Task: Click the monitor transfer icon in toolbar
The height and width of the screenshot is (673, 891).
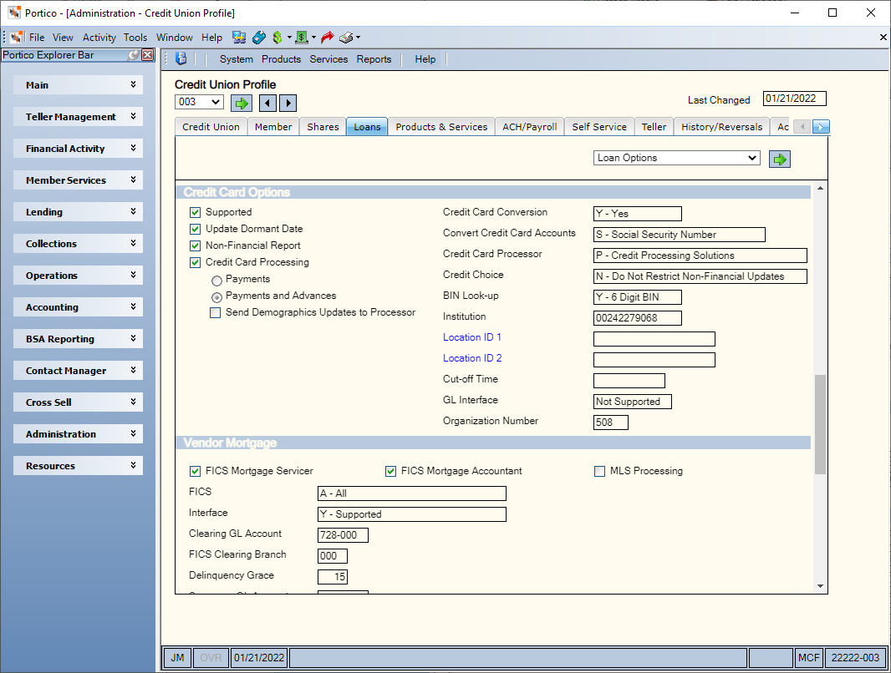Action: pos(239,38)
